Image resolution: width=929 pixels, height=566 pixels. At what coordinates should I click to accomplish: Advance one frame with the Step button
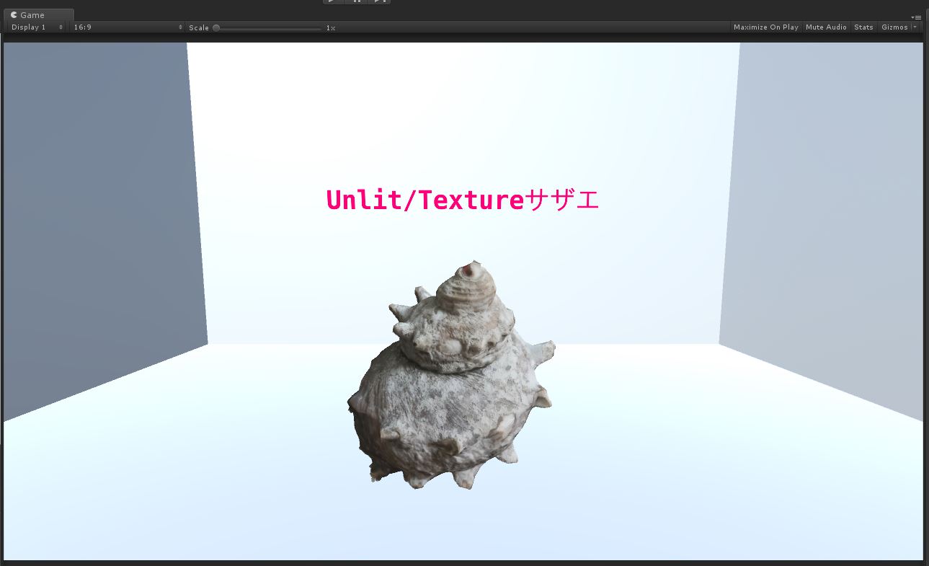[x=380, y=1]
